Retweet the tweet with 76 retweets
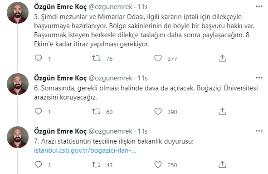 [97, 59]
